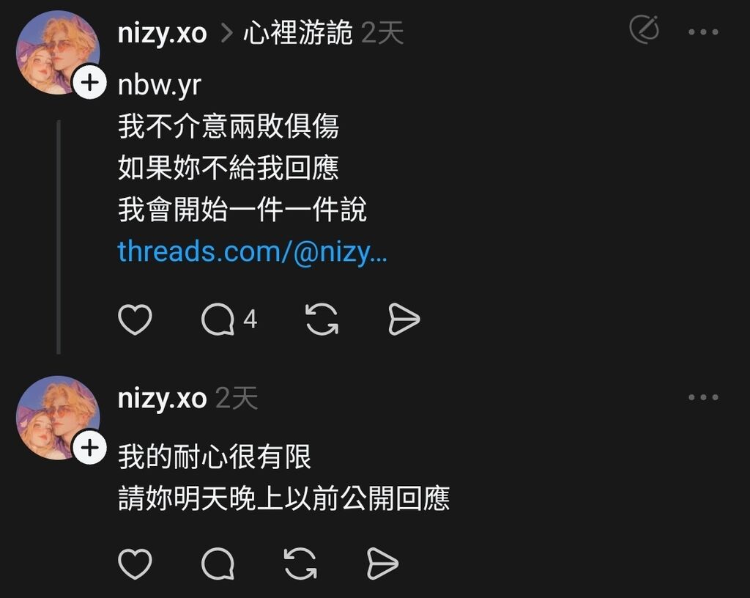This screenshot has height=598, width=750.
Task: View the second post's profile avatar
Action: pos(58,418)
